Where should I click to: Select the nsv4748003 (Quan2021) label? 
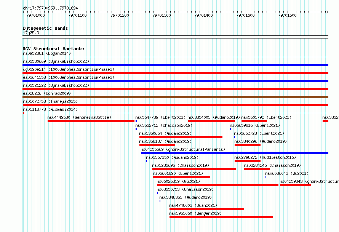tap(193, 205)
